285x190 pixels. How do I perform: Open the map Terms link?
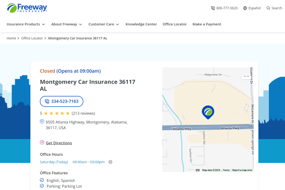click(x=226, y=170)
